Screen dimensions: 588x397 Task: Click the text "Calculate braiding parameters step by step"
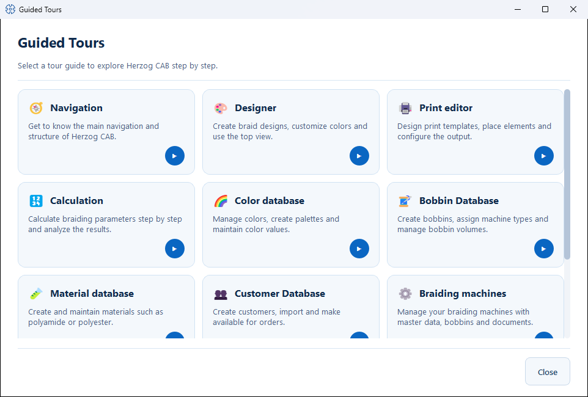click(x=105, y=219)
